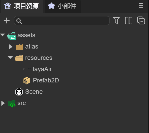Select the atlas folder label
The image size is (149, 133).
(x=32, y=46)
